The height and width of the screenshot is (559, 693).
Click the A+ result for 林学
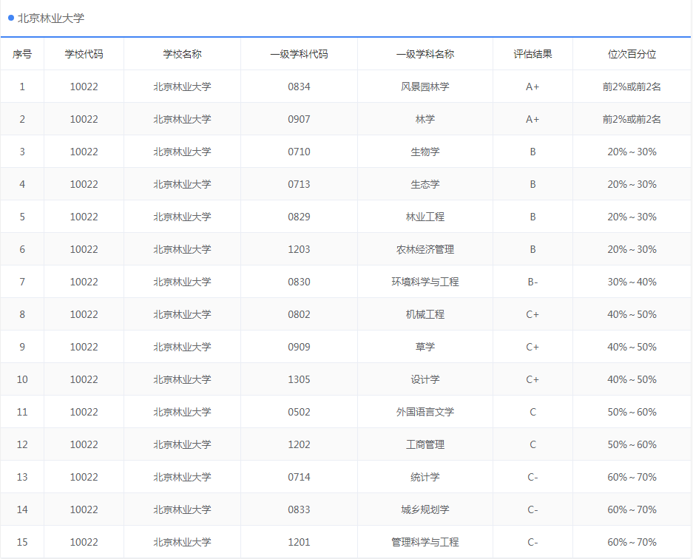click(532, 119)
